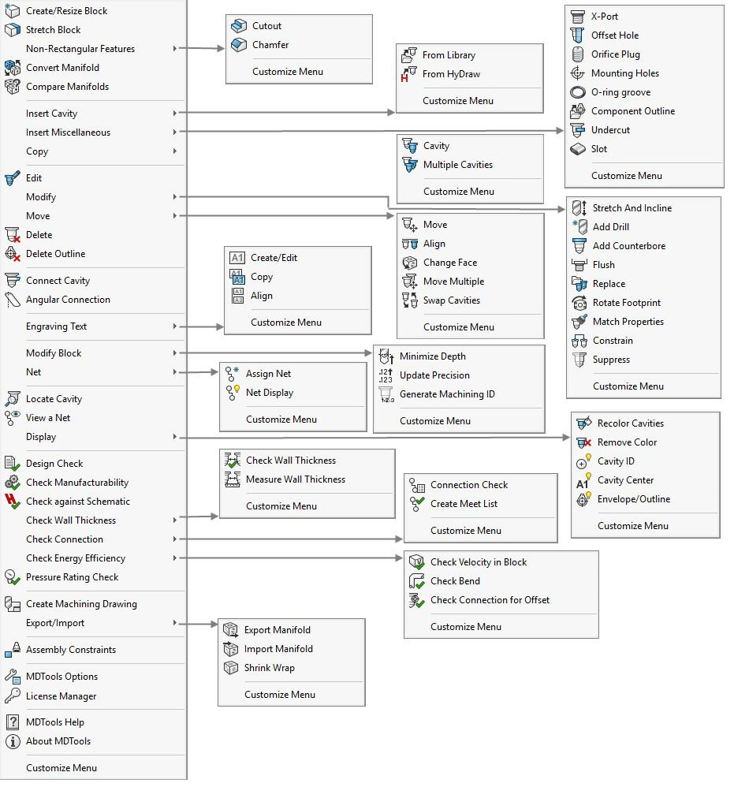
Task: Click the Create Machining Drawing icon
Action: tap(12, 604)
